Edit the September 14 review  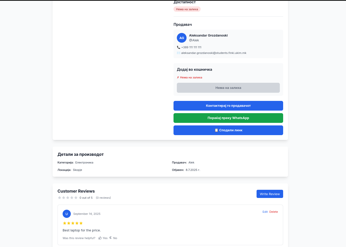(265, 212)
